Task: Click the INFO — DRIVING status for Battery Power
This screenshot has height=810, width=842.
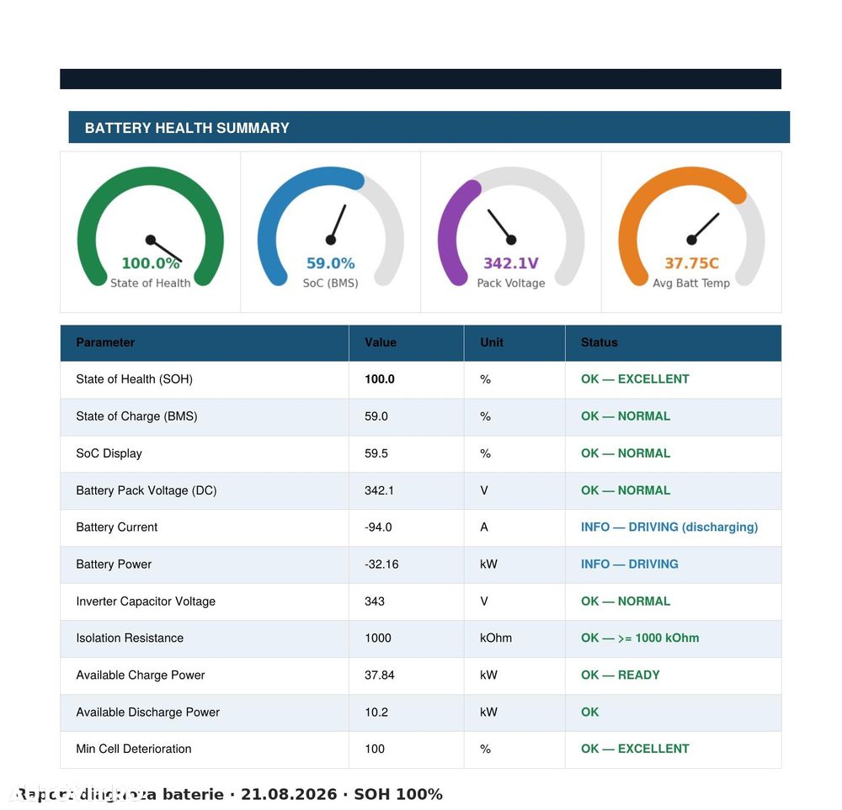Action: [630, 564]
